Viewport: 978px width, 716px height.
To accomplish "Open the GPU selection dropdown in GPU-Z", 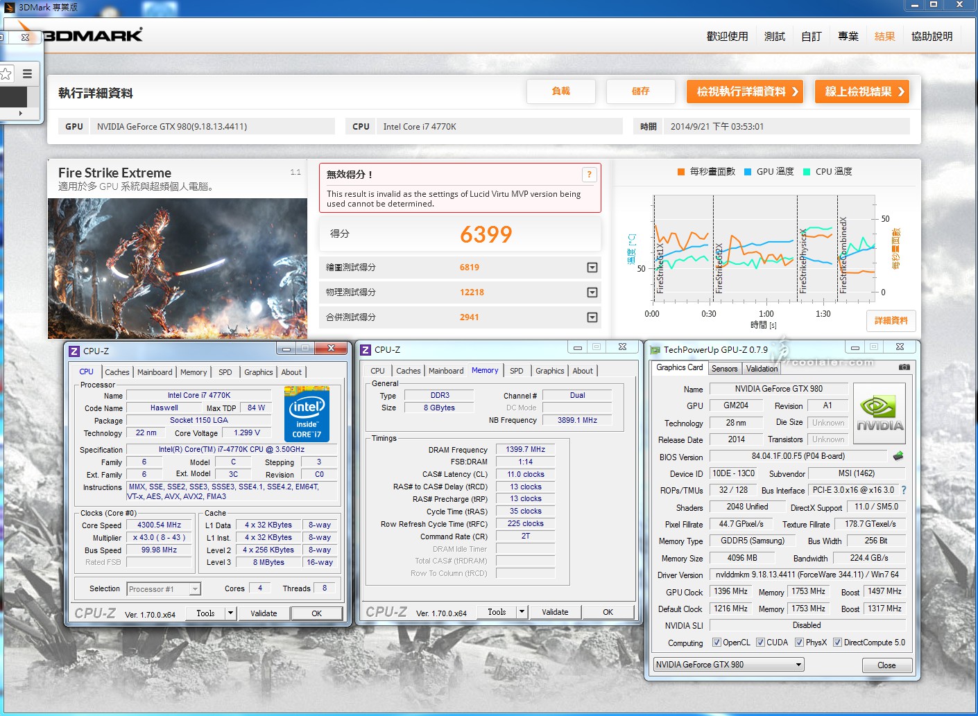I will [x=729, y=665].
